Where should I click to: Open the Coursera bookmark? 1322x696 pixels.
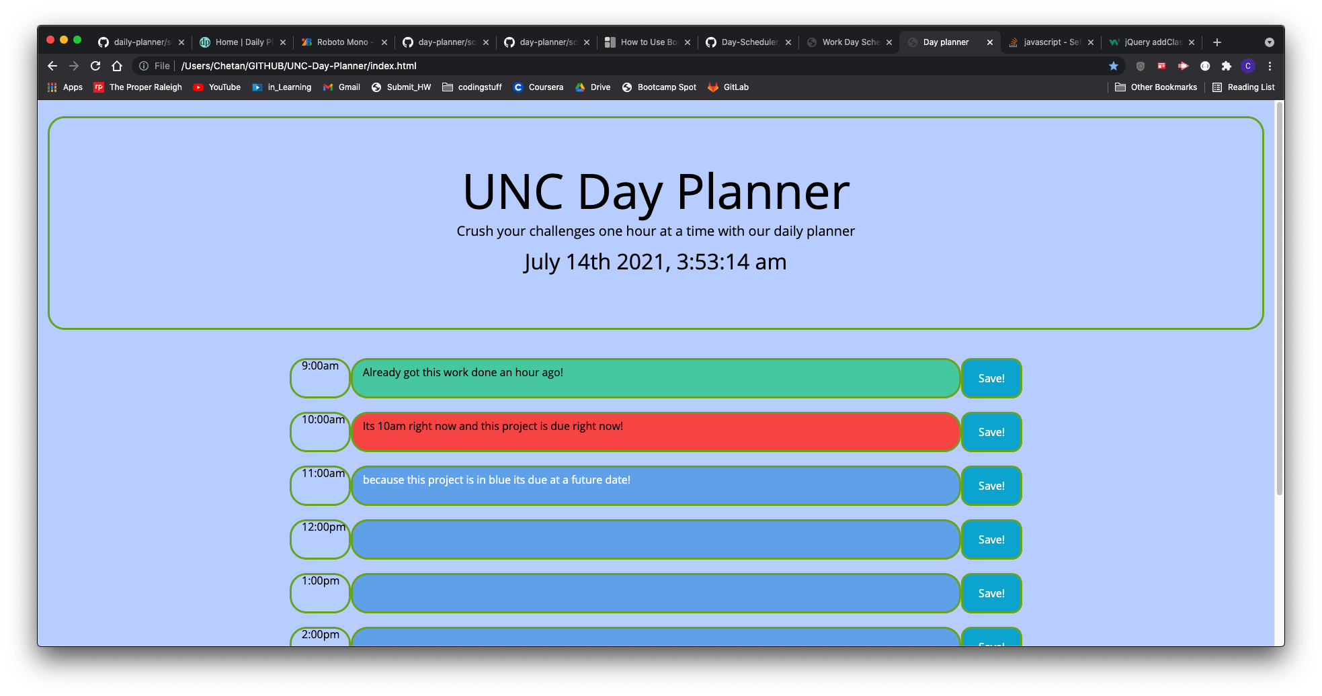538,87
